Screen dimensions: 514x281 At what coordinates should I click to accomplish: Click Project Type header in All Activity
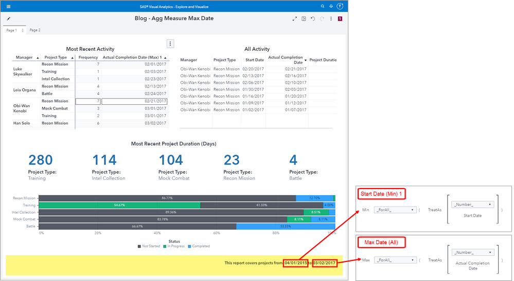click(224, 60)
